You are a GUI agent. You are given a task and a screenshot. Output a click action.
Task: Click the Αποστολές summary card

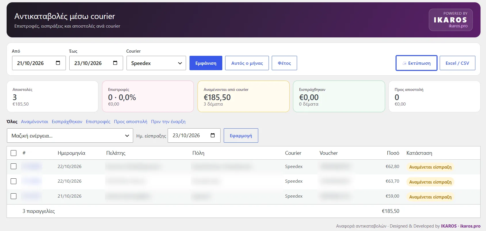pyautogui.click(x=52, y=96)
